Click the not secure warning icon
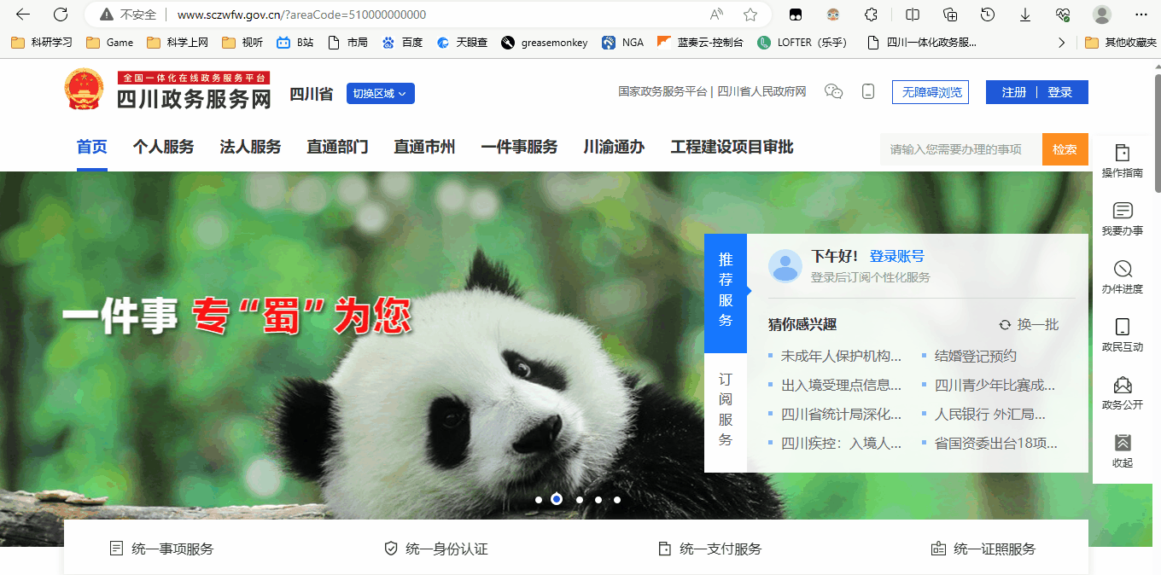The image size is (1161, 575). tap(106, 15)
